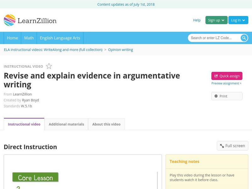This screenshot has width=252, height=189.
Task: Navigate to the Opinion writing breadcrumb
Action: [x=121, y=49]
